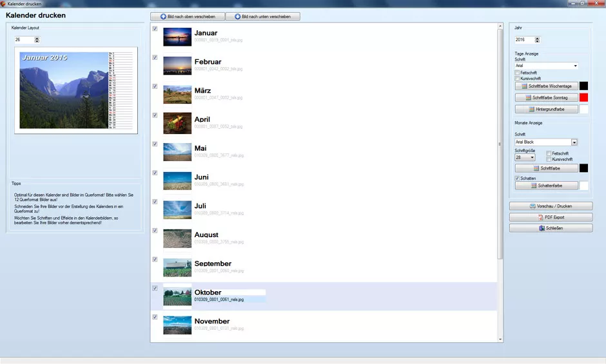The image size is (606, 364).
Task: Click the 'Bild nach unten verschieben' arrow button
Action: tap(262, 16)
